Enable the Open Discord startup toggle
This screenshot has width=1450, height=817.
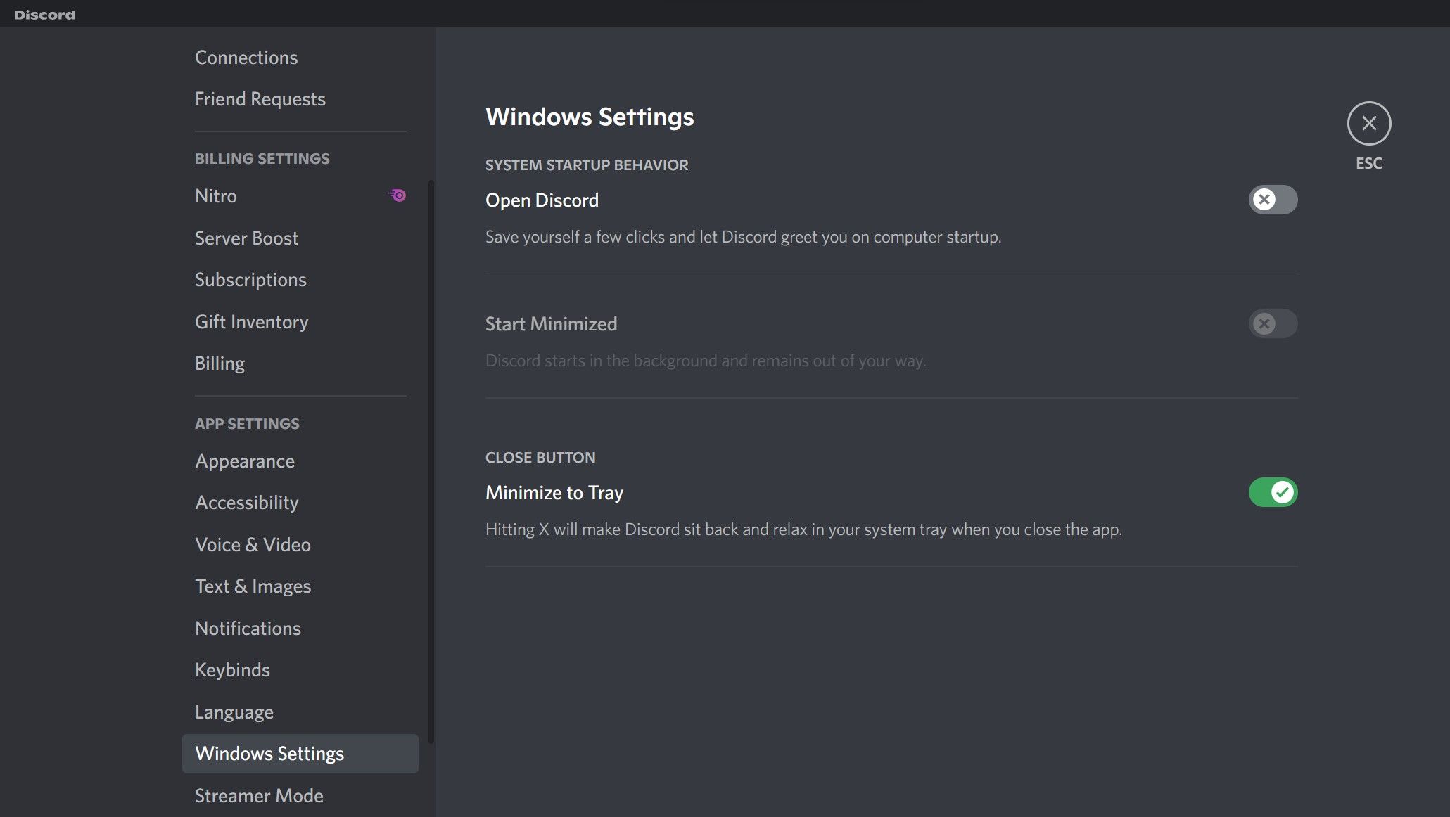(1273, 200)
